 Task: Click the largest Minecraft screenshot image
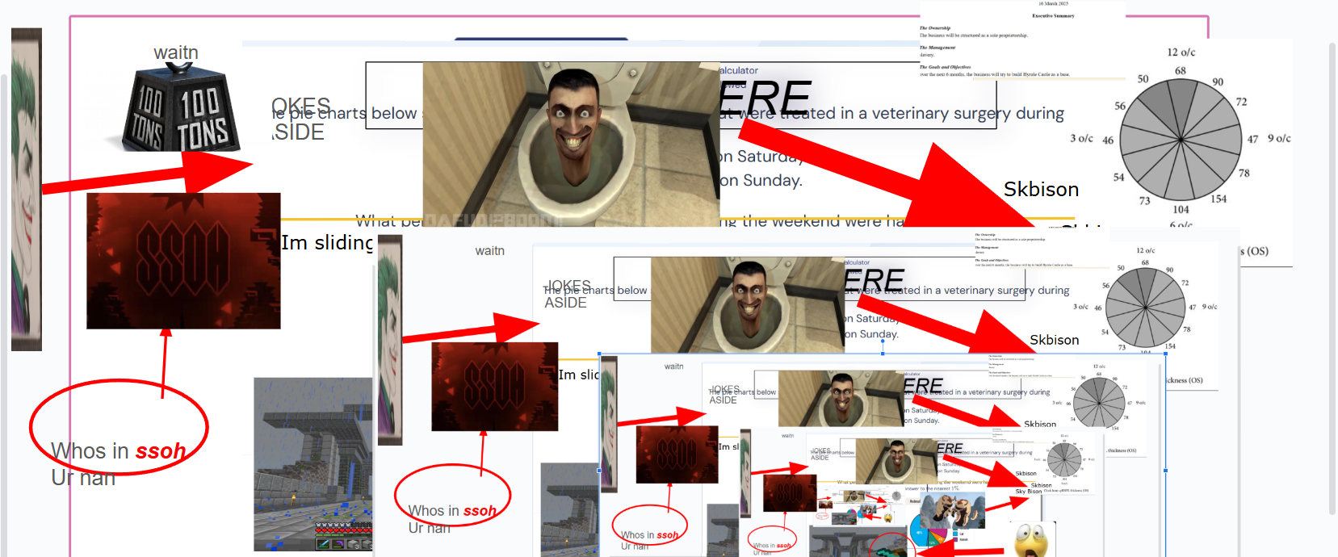click(x=313, y=464)
